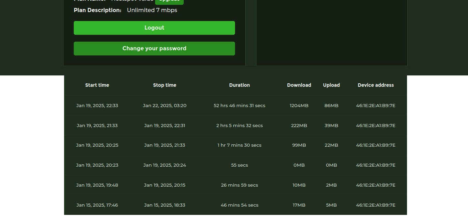Click the Change your password button
The height and width of the screenshot is (218, 468).
click(x=154, y=48)
